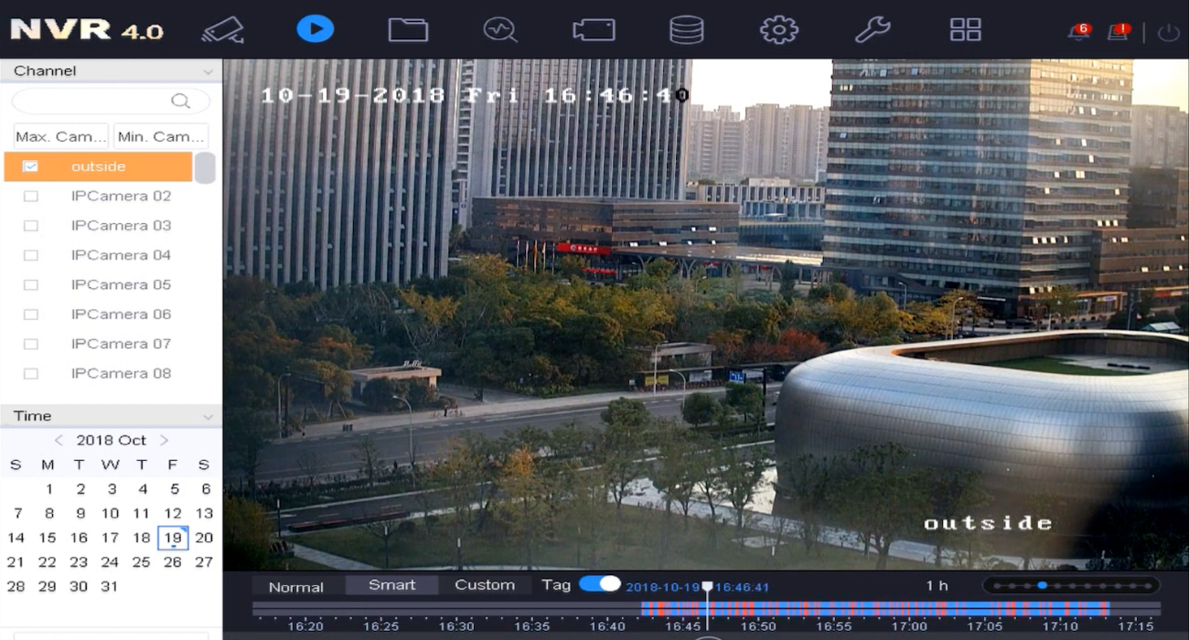Image resolution: width=1189 pixels, height=640 pixels.
Task: Enable the IPCamera 02 checkbox
Action: point(30,196)
